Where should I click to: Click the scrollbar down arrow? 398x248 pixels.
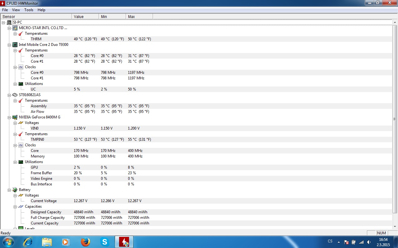[395, 227]
